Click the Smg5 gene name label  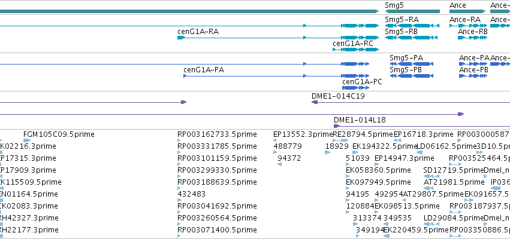pyautogui.click(x=394, y=5)
